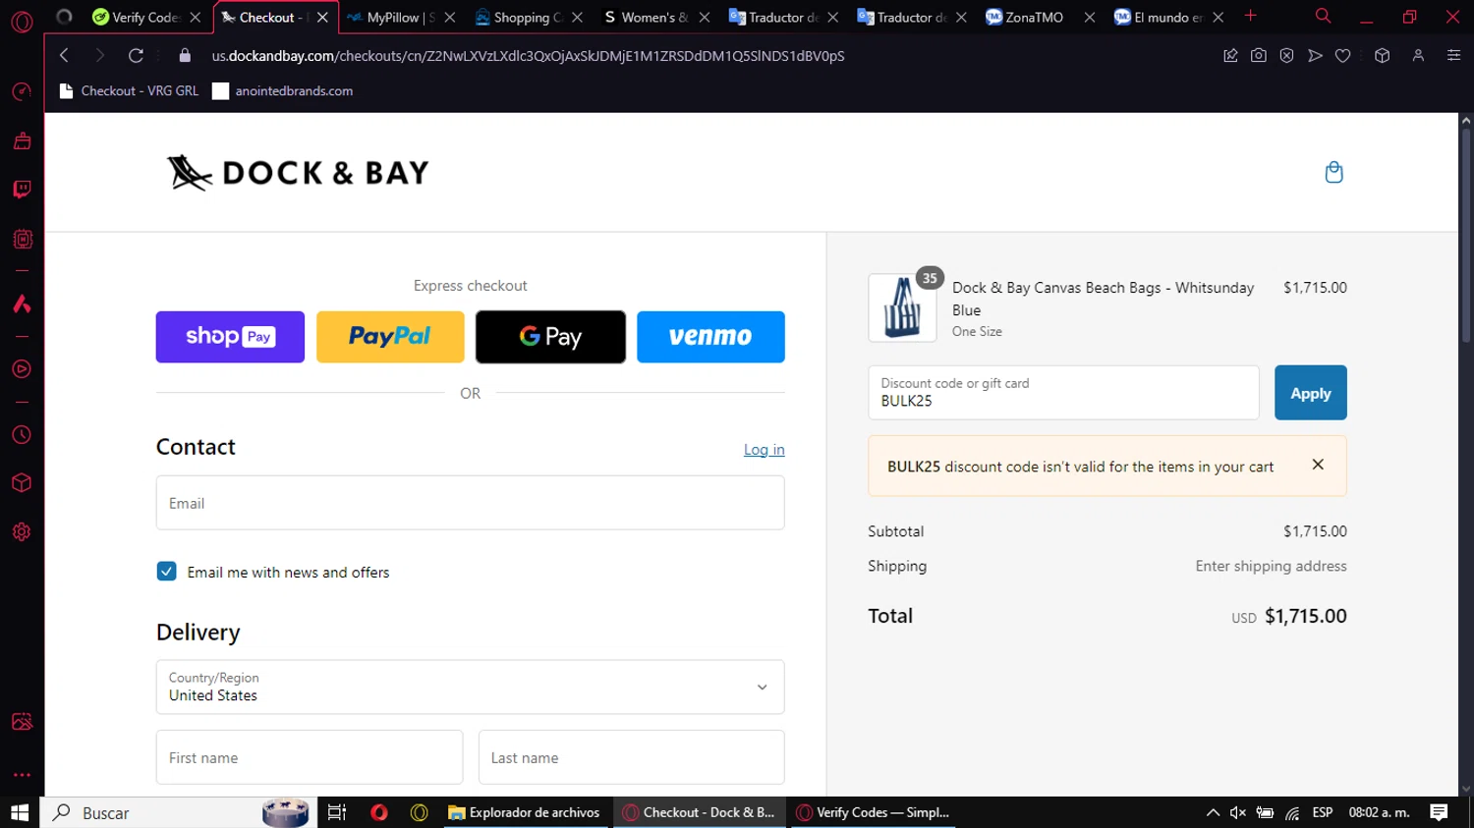Pay with PayPal button
The image size is (1474, 828).
pyautogui.click(x=390, y=337)
